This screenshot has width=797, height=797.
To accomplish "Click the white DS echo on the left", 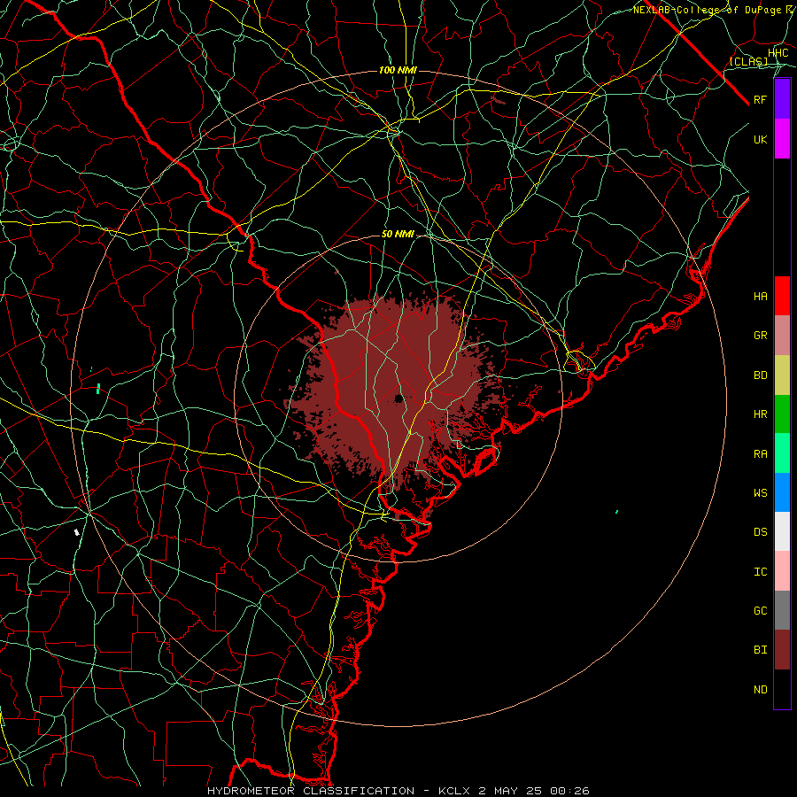I will [77, 532].
